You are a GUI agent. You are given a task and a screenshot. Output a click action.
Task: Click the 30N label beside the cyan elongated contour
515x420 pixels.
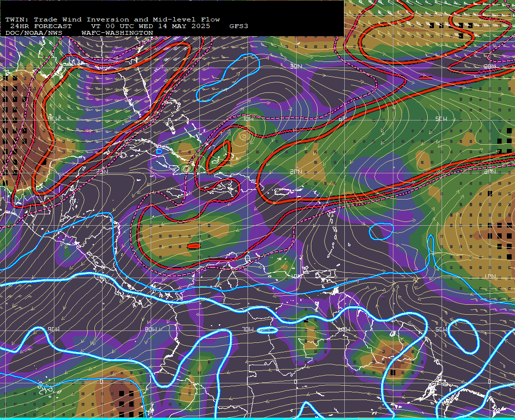click(296, 67)
